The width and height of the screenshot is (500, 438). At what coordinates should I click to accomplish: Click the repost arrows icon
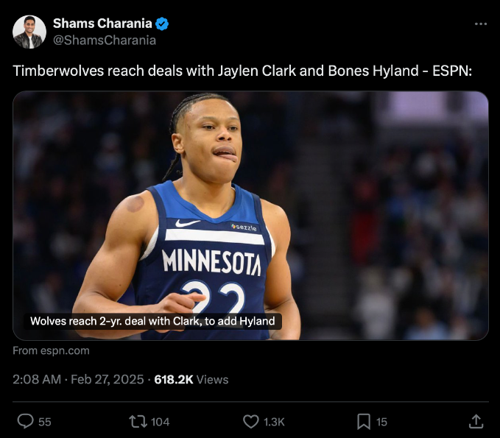coord(137,421)
